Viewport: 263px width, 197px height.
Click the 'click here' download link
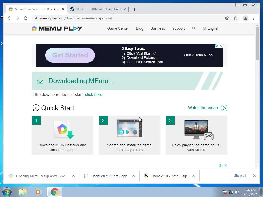tap(93, 94)
